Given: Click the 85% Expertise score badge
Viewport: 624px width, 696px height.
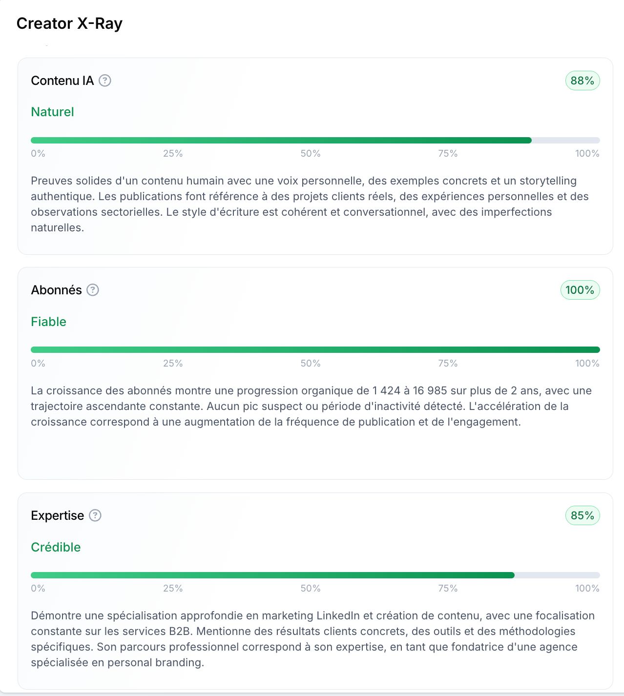Looking at the screenshot, I should pyautogui.click(x=582, y=515).
